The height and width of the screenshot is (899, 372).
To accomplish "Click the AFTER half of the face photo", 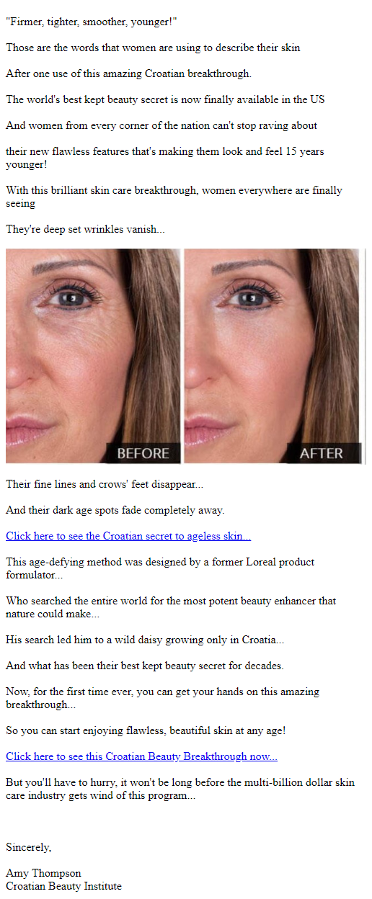I will [272, 356].
